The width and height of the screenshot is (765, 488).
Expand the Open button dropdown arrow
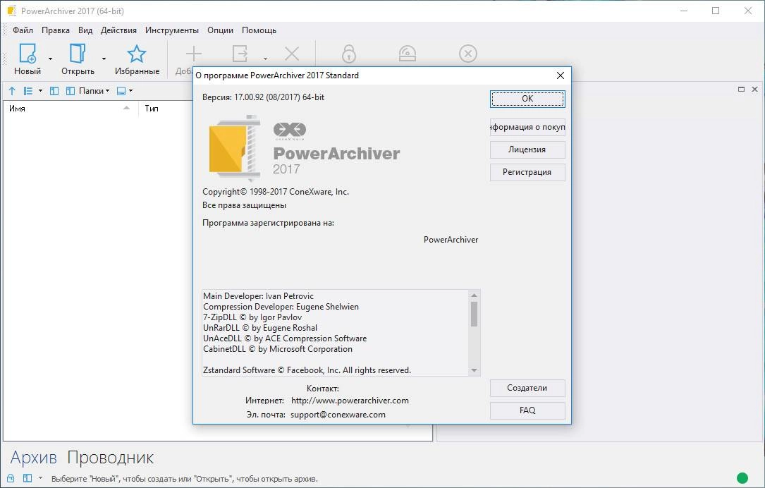pos(104,59)
